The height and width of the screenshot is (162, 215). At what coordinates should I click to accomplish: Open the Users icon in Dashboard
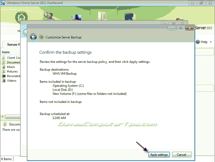tap(48, 16)
